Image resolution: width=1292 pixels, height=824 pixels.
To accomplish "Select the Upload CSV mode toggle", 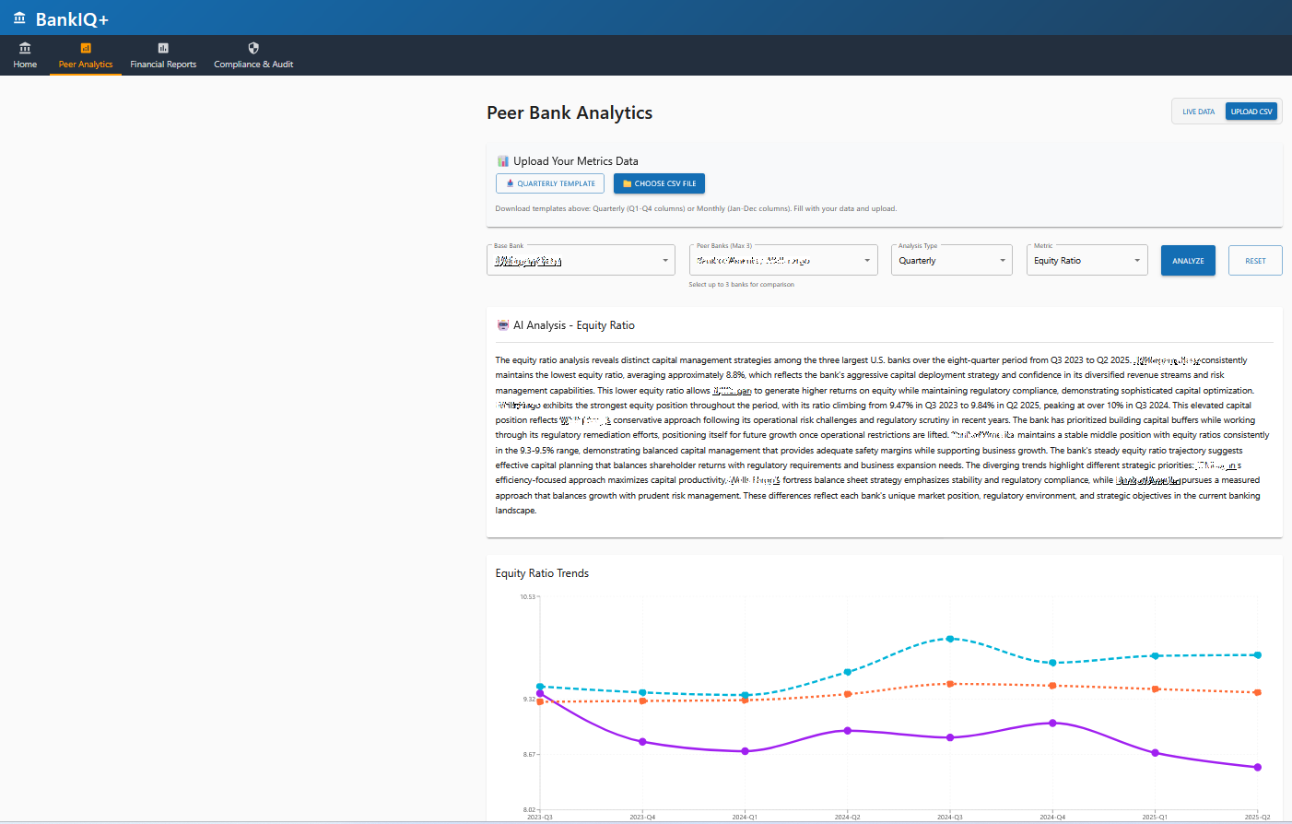I will [x=1251, y=112].
